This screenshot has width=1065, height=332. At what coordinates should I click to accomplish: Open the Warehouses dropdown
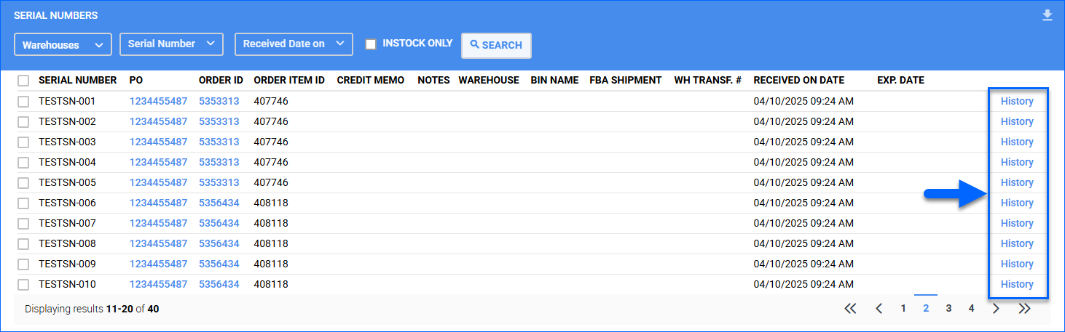point(63,45)
